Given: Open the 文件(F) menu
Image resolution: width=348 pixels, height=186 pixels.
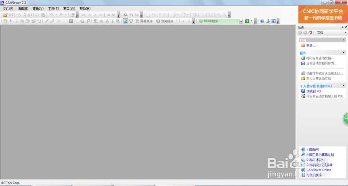Looking at the screenshot, I should click(x=8, y=9).
